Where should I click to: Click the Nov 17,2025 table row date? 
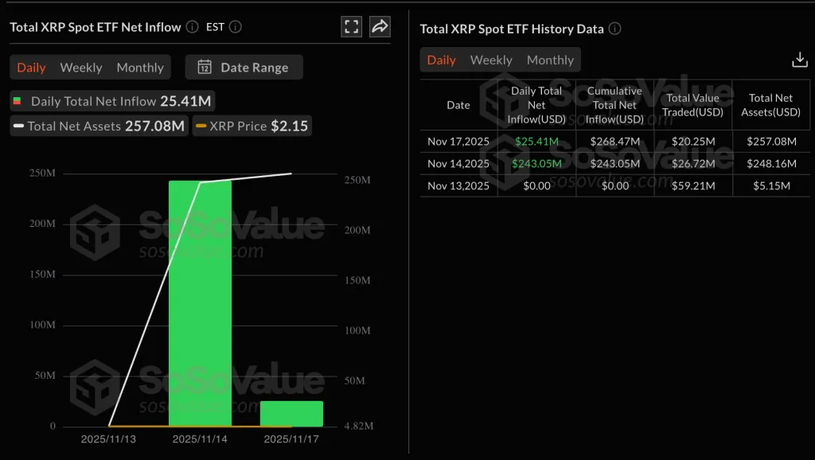(458, 142)
